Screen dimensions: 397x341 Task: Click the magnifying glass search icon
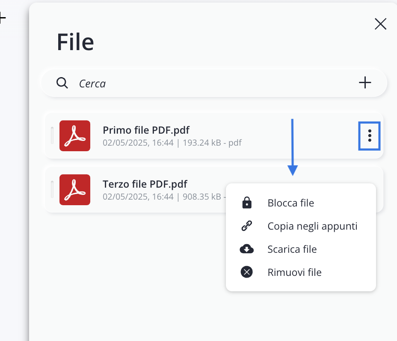pos(62,83)
